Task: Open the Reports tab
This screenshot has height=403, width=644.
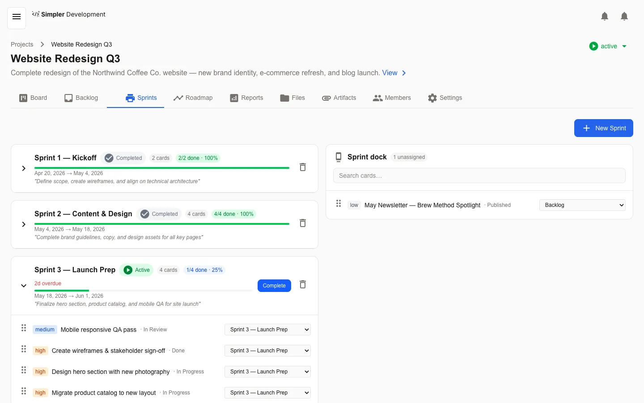Action: (246, 98)
